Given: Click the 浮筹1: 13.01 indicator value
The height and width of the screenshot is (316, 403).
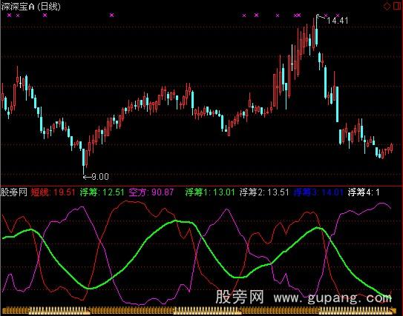Looking at the screenshot, I should pos(210,192).
